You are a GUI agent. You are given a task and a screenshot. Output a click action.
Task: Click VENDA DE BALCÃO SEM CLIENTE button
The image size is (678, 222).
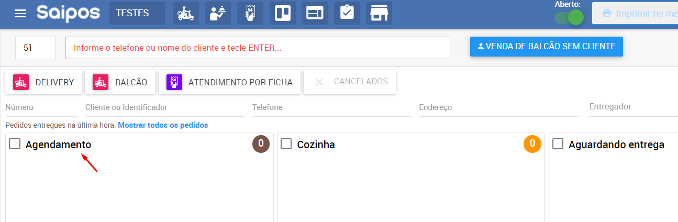click(546, 46)
